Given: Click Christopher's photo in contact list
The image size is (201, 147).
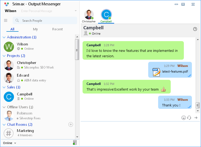Looking at the screenshot, I should (9, 65).
